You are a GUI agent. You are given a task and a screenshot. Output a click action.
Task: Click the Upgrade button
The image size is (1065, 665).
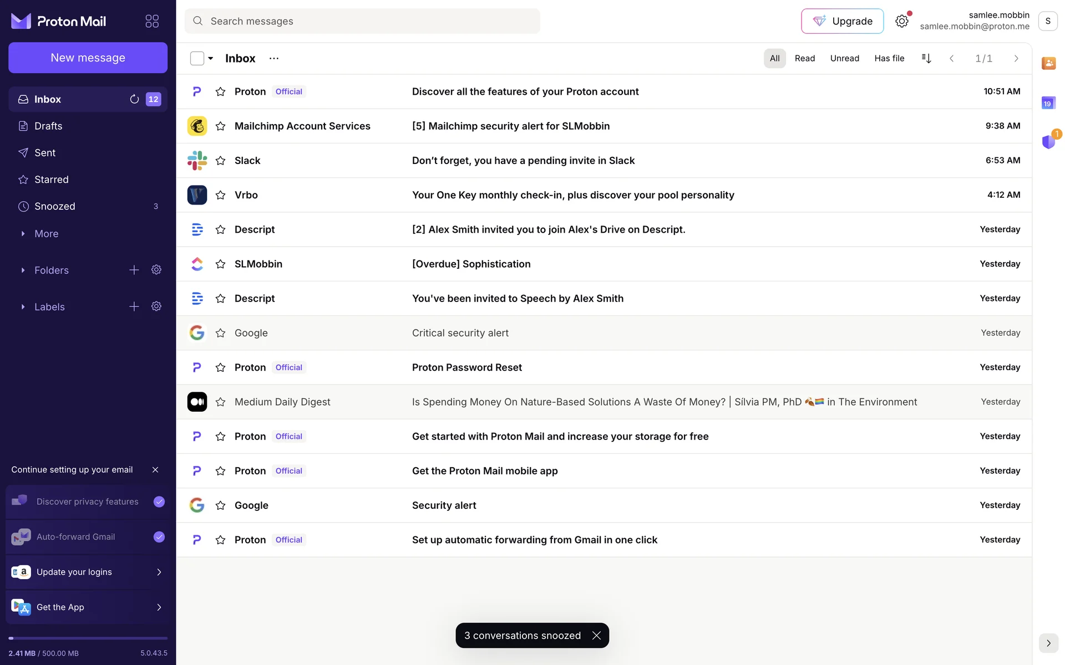pyautogui.click(x=842, y=21)
